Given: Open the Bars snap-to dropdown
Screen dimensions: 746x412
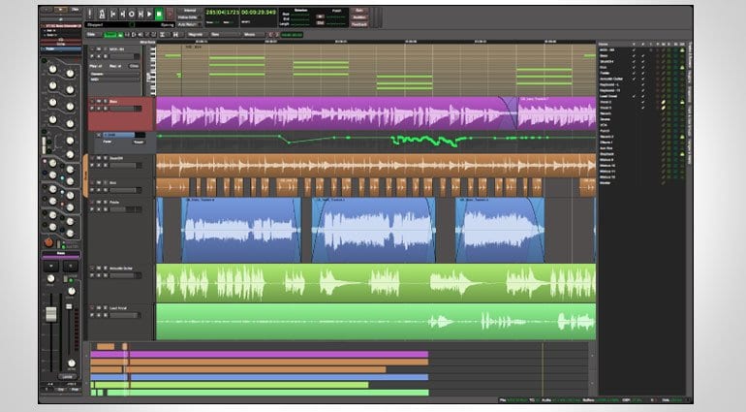Looking at the screenshot, I should [x=225, y=34].
